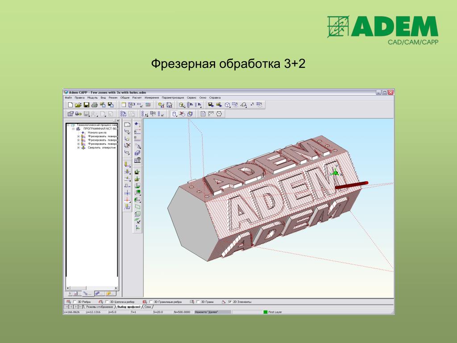
Task: Click the green plane icon in vertical toolbar
Action: 137,207
